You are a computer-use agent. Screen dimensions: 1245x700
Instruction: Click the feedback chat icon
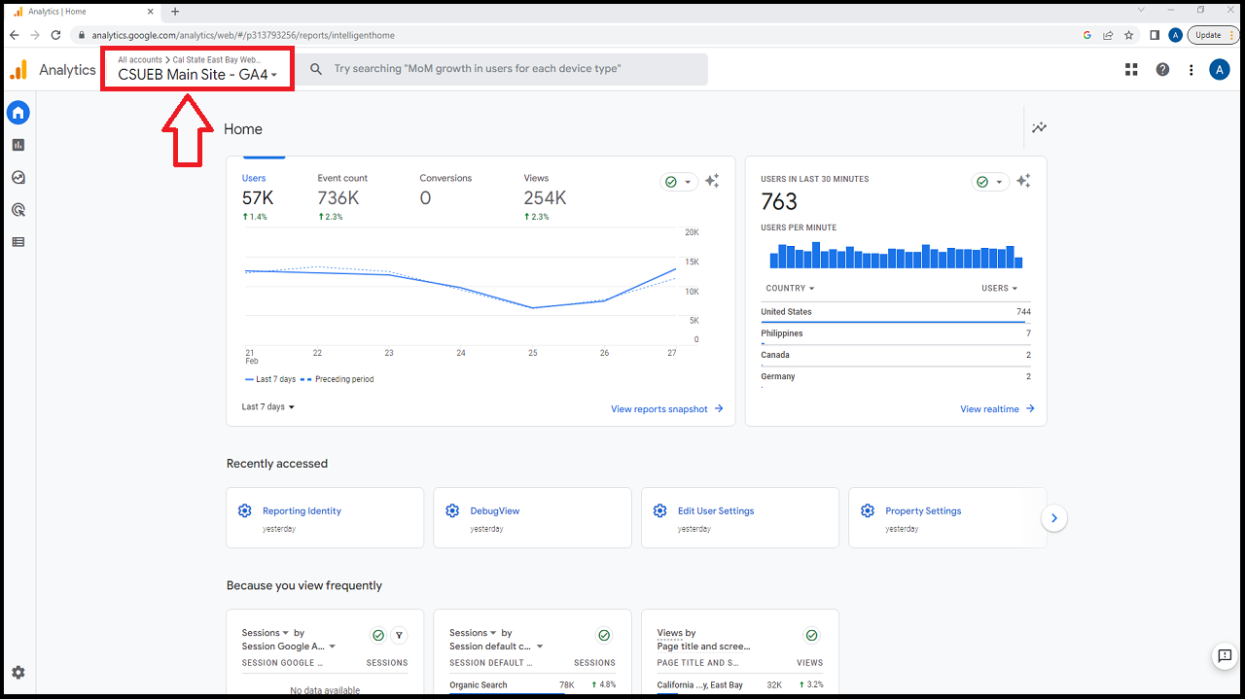tap(1225, 657)
